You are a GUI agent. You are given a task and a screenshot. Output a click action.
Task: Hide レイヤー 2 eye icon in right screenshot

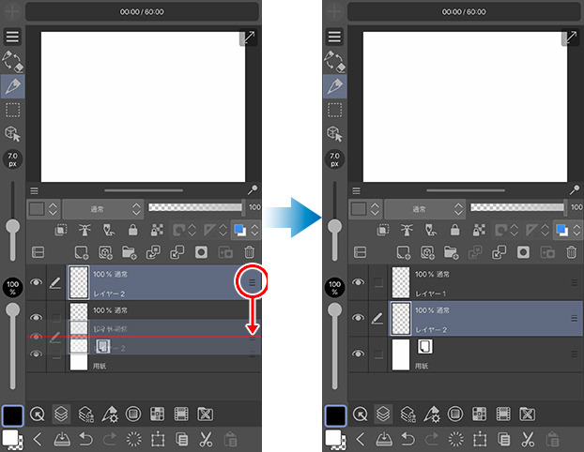pyautogui.click(x=359, y=317)
